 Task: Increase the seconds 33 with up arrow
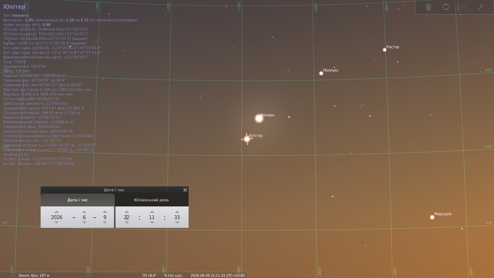click(x=177, y=212)
